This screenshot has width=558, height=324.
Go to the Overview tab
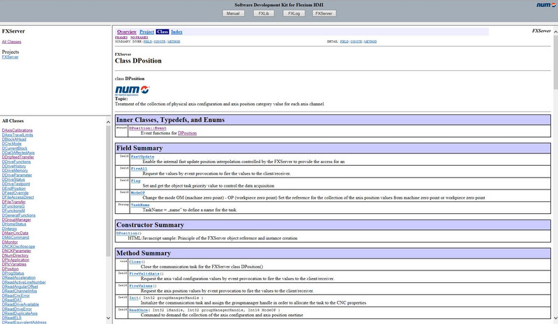pyautogui.click(x=126, y=32)
